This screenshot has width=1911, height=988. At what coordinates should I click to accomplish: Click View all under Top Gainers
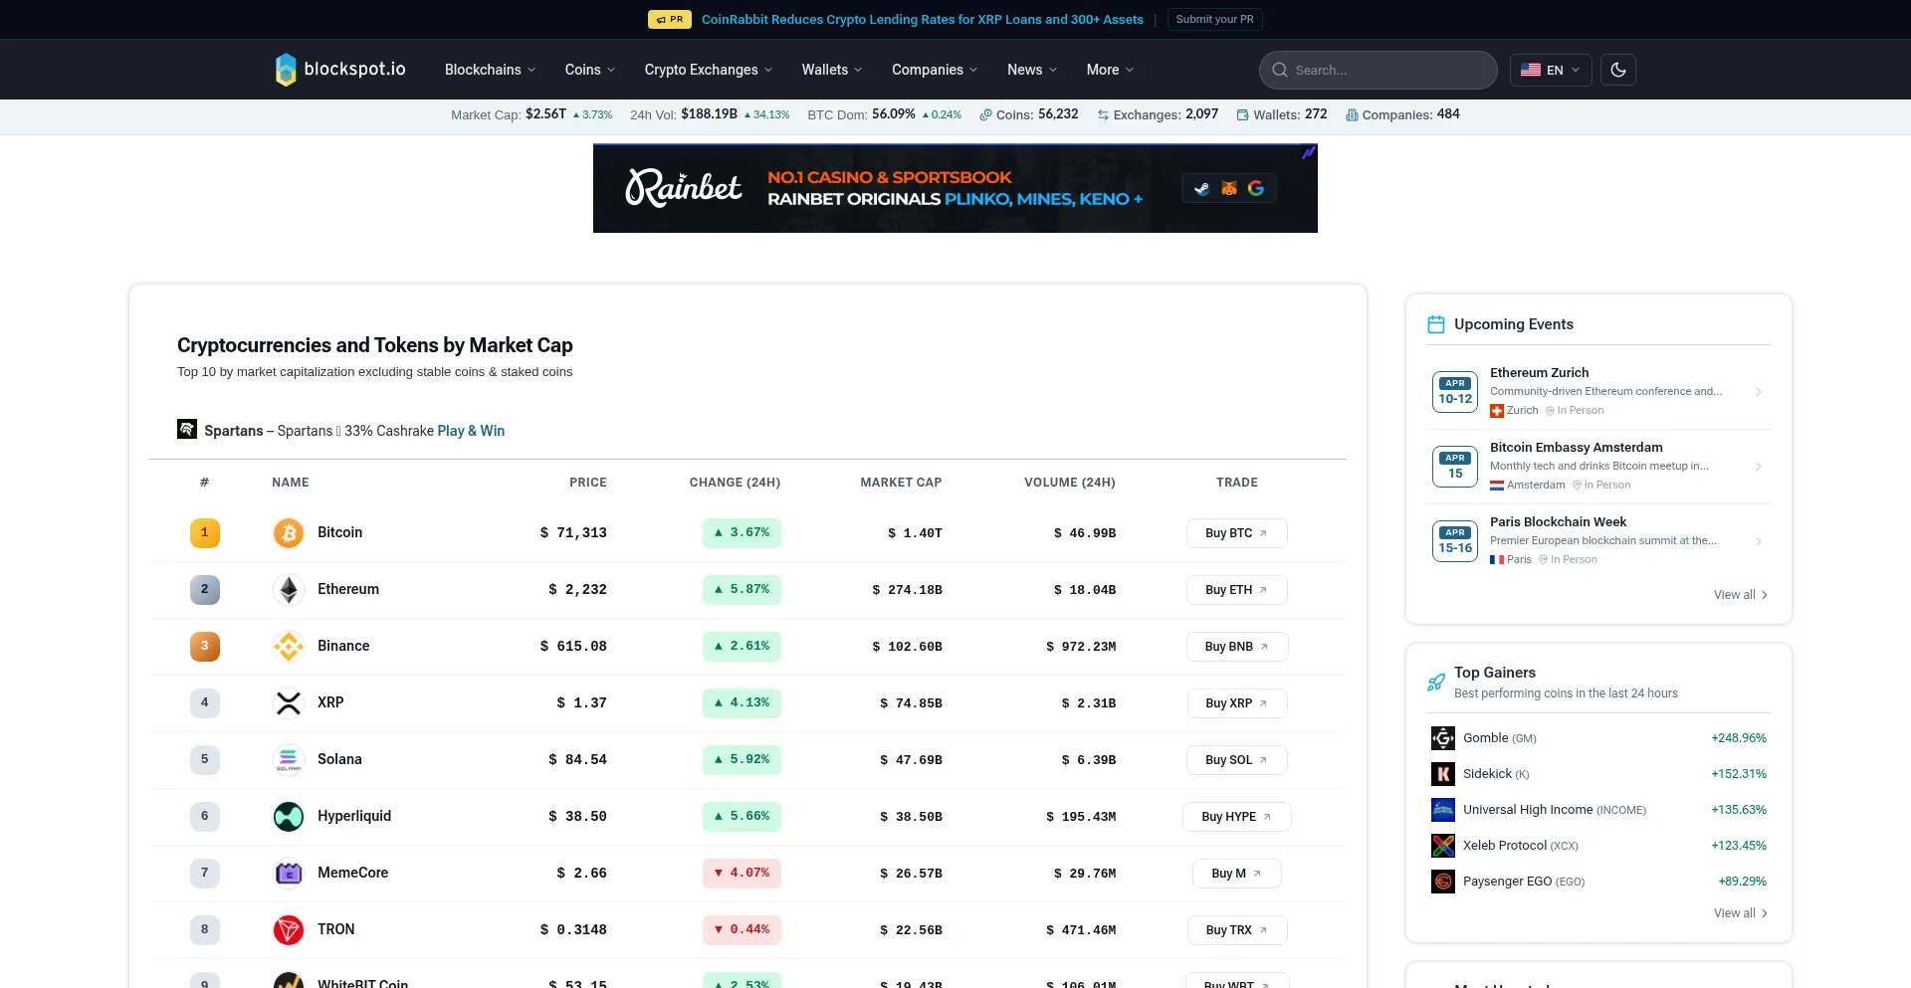1741,913
